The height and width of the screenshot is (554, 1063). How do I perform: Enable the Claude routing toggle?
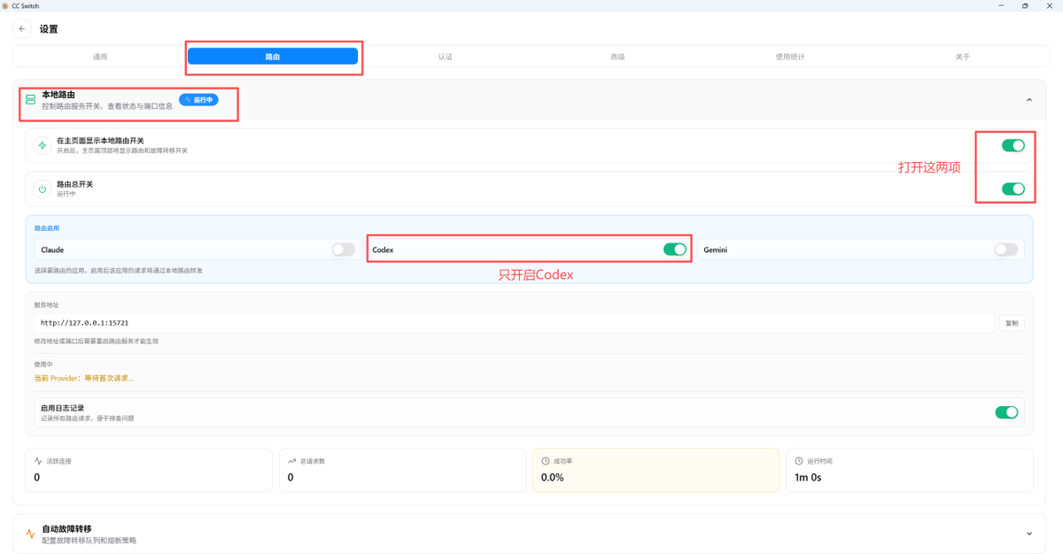(343, 250)
